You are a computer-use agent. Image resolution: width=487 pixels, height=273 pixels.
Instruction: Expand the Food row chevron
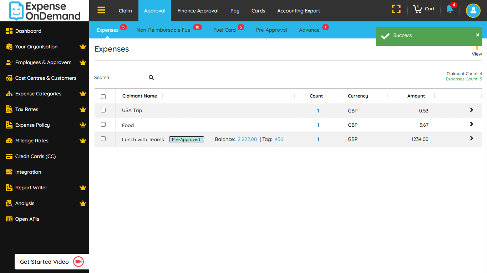tap(472, 124)
